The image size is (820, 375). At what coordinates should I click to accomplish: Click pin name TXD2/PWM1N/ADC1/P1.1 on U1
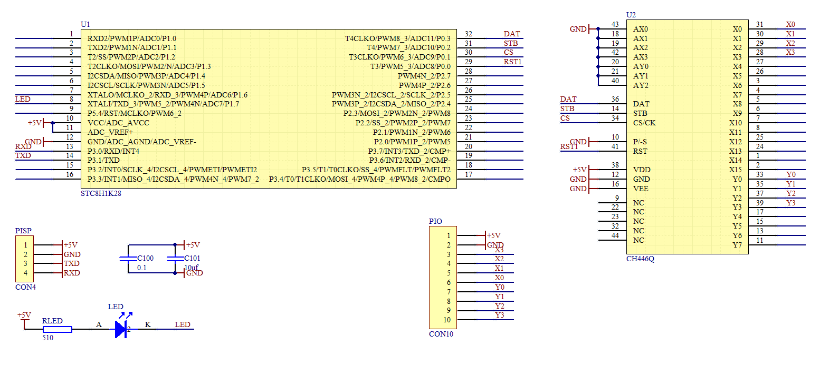click(x=132, y=47)
